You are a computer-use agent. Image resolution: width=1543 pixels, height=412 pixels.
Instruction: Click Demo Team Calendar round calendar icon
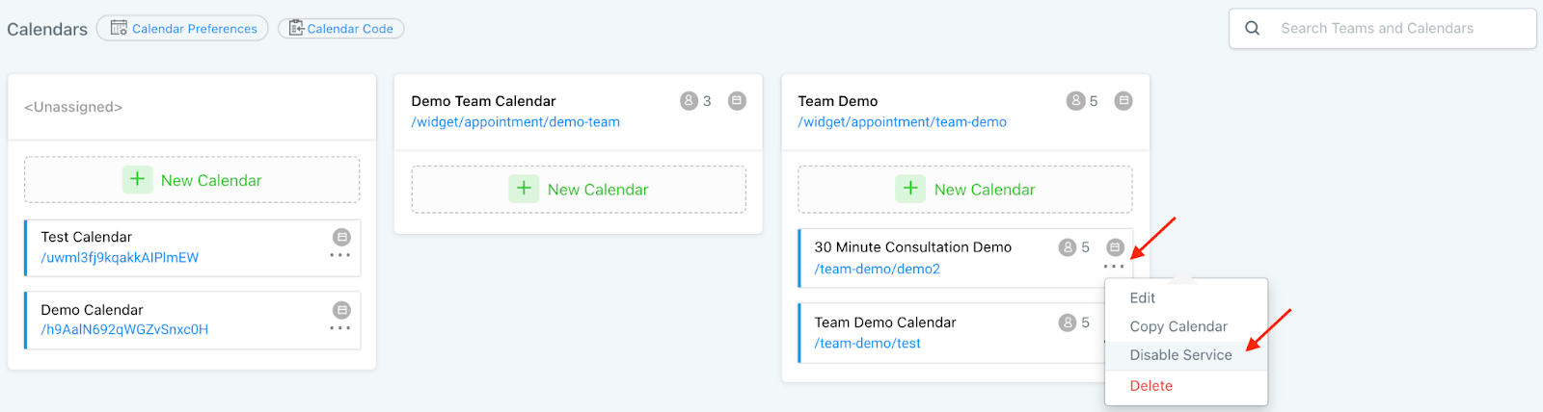pyautogui.click(x=737, y=101)
